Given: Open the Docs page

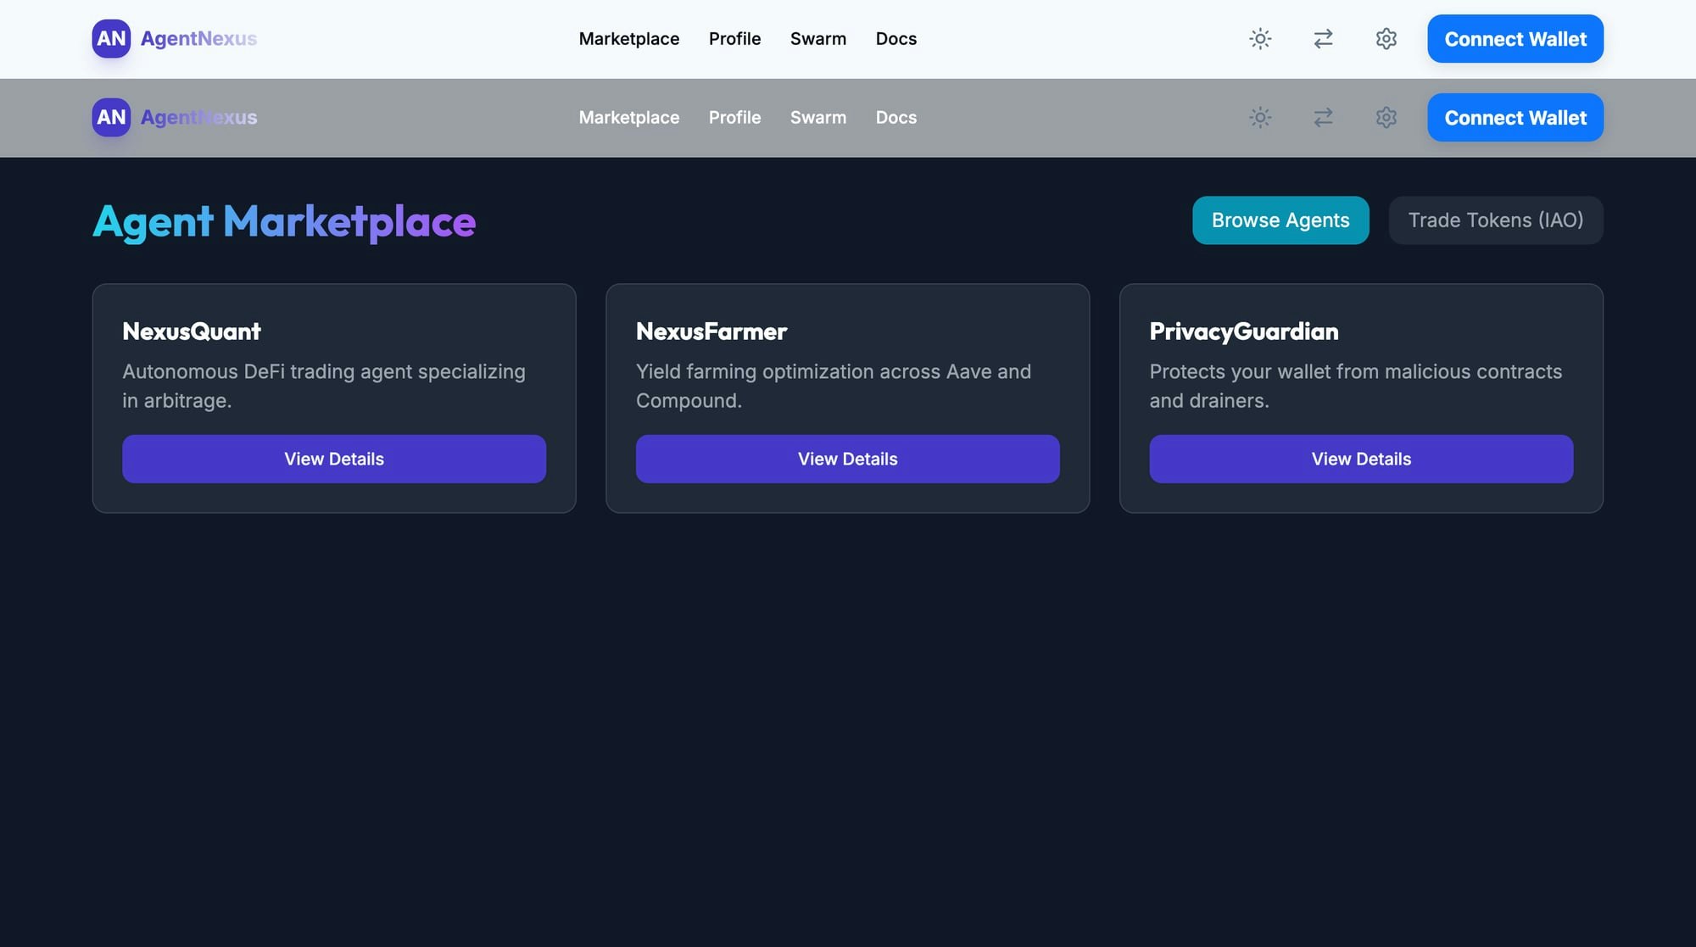Looking at the screenshot, I should click(x=895, y=39).
